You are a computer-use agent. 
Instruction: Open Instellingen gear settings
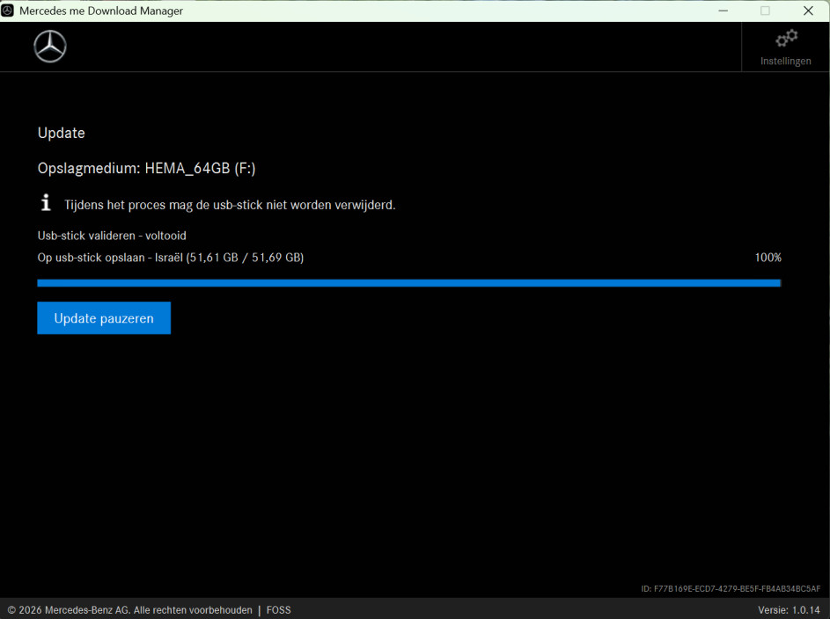tap(785, 47)
